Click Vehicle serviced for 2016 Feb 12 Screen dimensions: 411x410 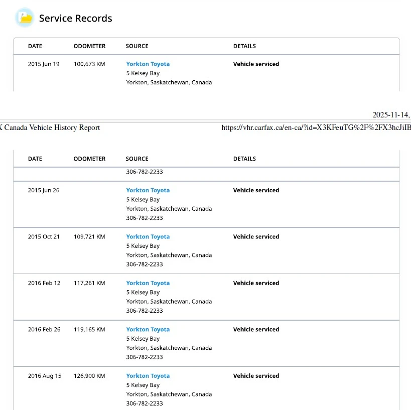pos(256,283)
